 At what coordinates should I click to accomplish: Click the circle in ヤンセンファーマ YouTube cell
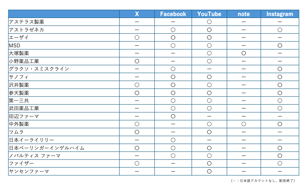209,172
